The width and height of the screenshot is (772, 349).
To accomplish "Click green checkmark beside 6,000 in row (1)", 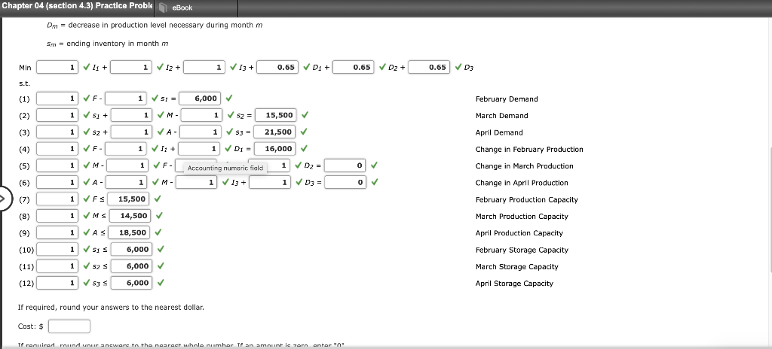I will [x=229, y=99].
